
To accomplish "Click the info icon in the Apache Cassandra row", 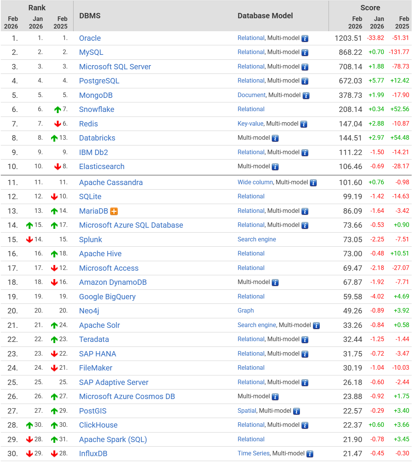I will point(313,183).
